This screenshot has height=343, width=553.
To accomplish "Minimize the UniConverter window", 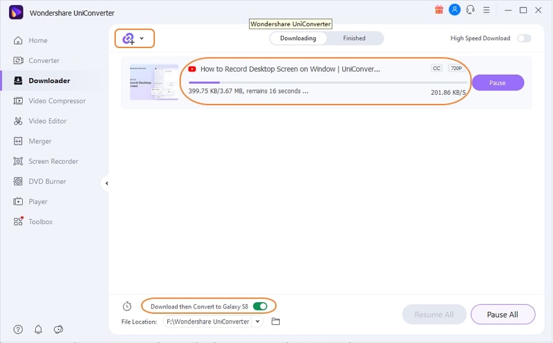I will pyautogui.click(x=508, y=10).
